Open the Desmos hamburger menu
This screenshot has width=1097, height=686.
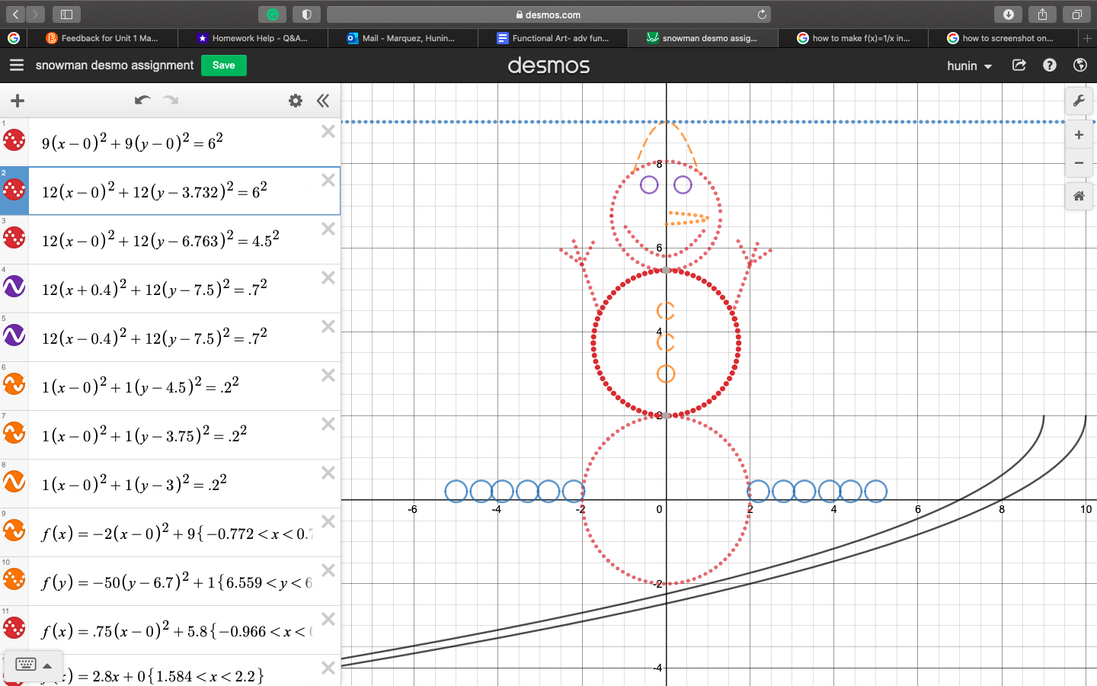(x=17, y=66)
